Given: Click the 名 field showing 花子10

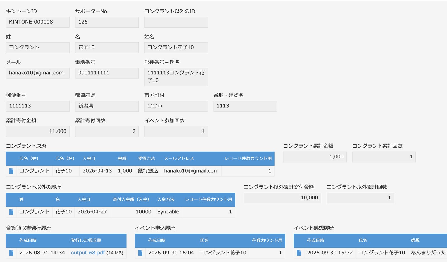Looking at the screenshot, I should [107, 47].
